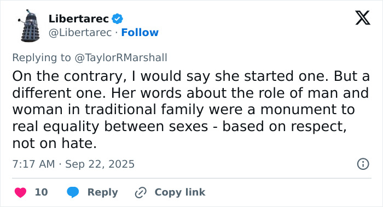Open the Dalek profile avatar

(29, 26)
